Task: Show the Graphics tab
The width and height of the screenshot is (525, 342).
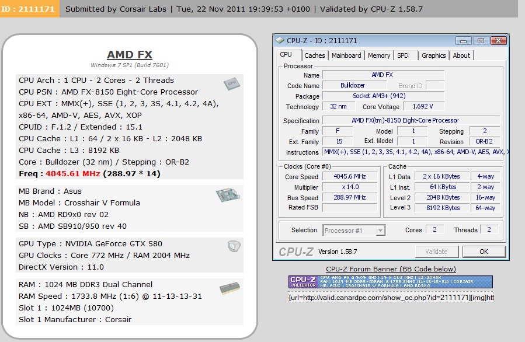Action: click(x=433, y=55)
